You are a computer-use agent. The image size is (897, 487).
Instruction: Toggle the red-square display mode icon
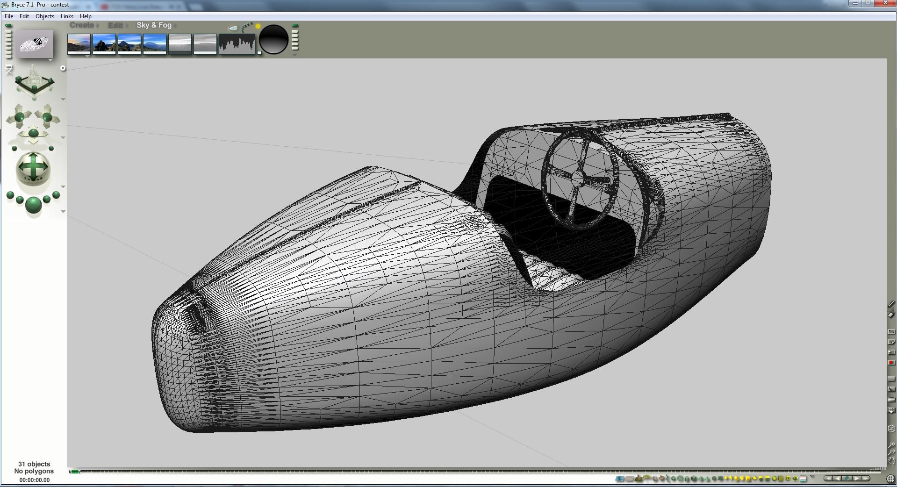tap(891, 362)
